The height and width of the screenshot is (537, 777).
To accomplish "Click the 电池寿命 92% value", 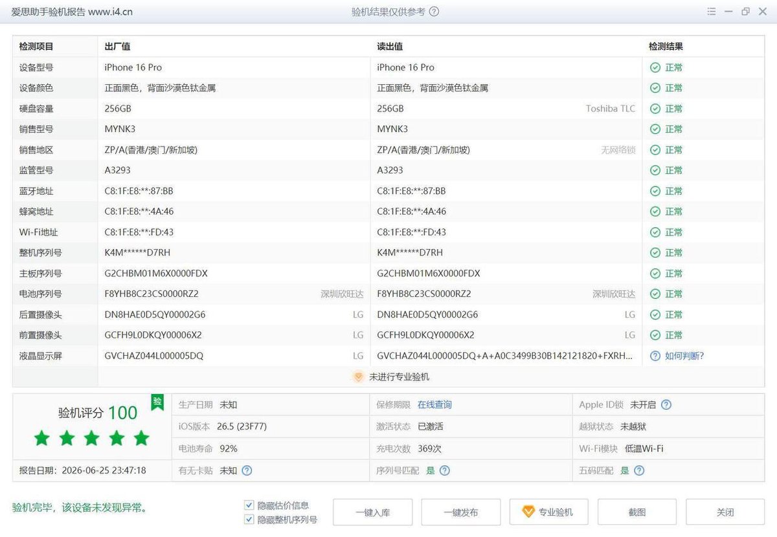I will (x=229, y=448).
